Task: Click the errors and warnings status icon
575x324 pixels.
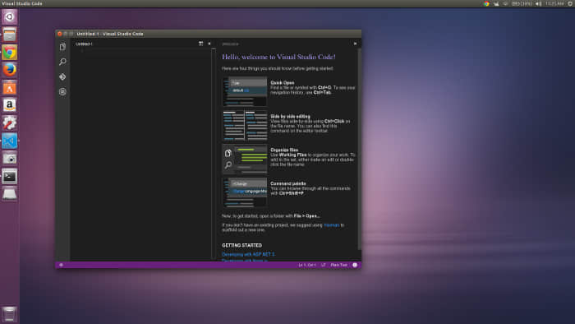Action: tap(62, 265)
